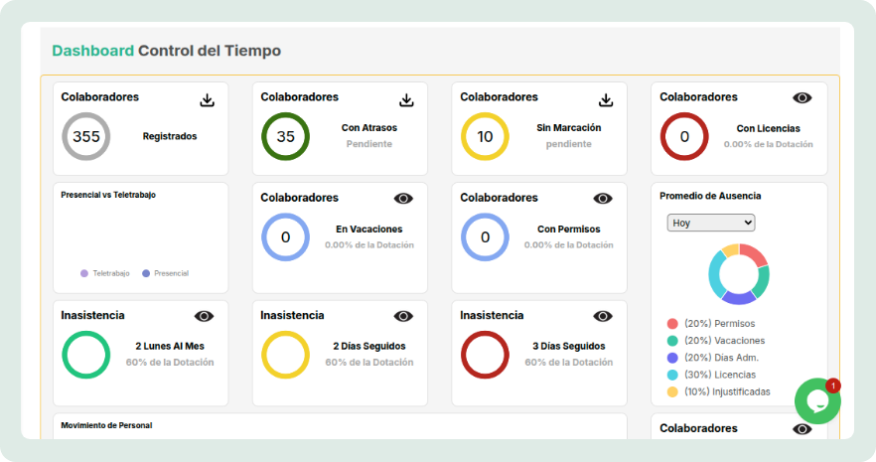The width and height of the screenshot is (876, 462).
Task: Show details for 2 Días Seguidos absences
Action: [x=403, y=316]
